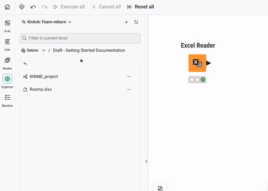Focus the Filter in current level field

(x=80, y=38)
